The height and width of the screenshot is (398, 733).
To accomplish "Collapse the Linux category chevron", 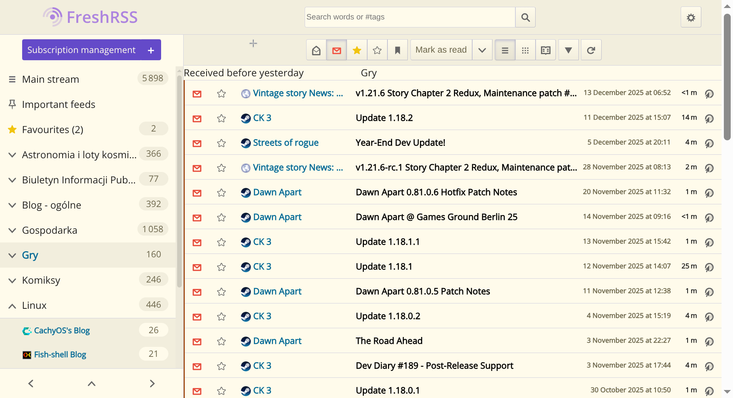I will [12, 306].
